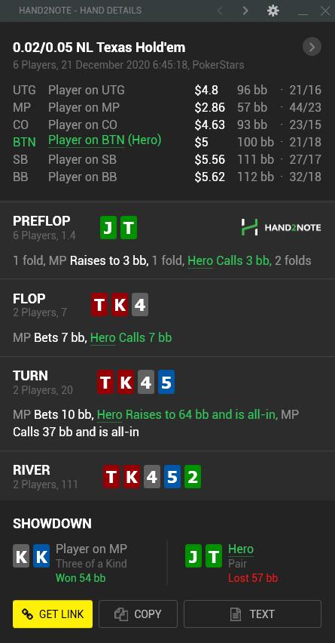335x643 pixels.
Task: Expand hand info with round chevron button
Action: [x=312, y=47]
